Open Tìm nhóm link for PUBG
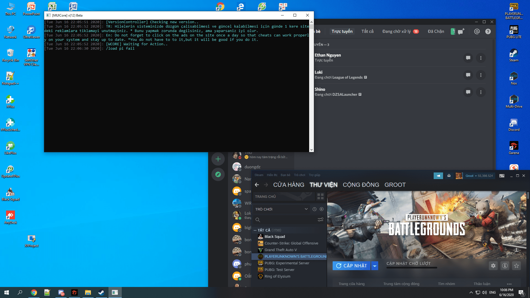Image resolution: width=530 pixels, height=298 pixels. [x=446, y=284]
